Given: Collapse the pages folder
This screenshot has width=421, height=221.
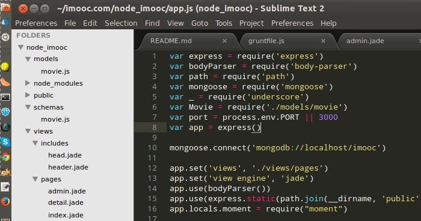Looking at the screenshot, I should click(35, 179).
